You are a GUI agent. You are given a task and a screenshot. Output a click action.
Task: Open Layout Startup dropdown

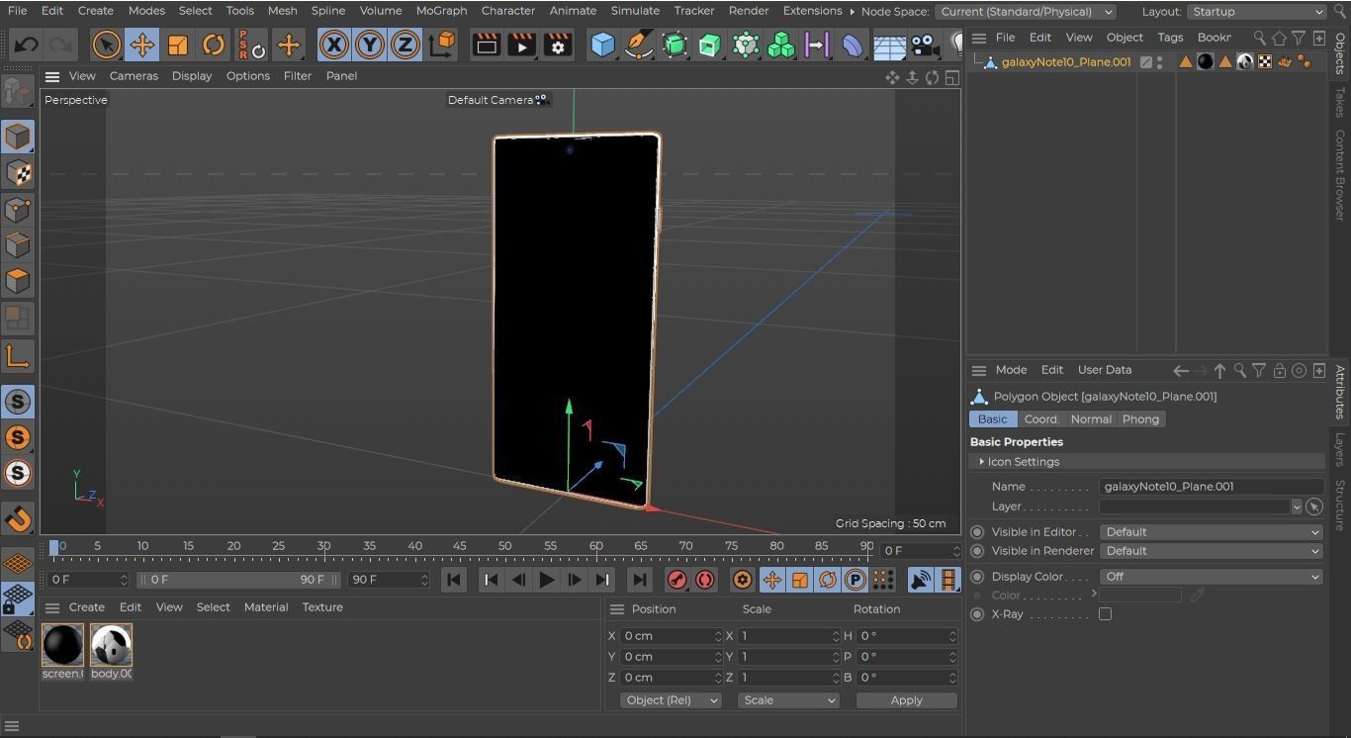(x=1256, y=12)
